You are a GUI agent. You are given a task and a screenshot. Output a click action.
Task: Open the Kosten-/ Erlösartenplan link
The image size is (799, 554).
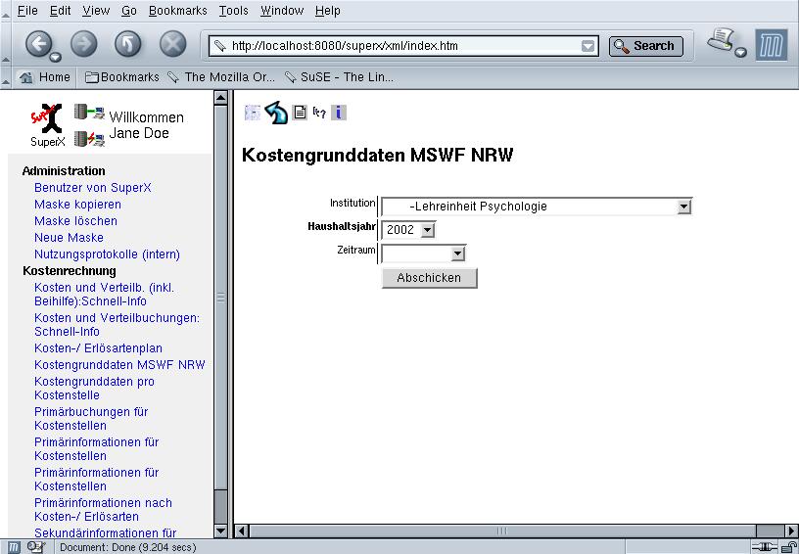click(x=98, y=348)
